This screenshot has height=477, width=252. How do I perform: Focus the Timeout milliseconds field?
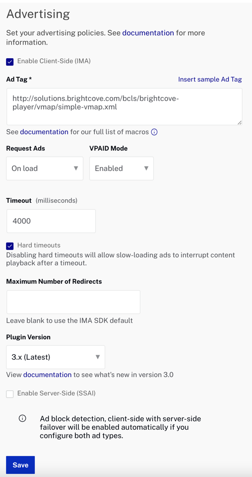[x=51, y=221]
